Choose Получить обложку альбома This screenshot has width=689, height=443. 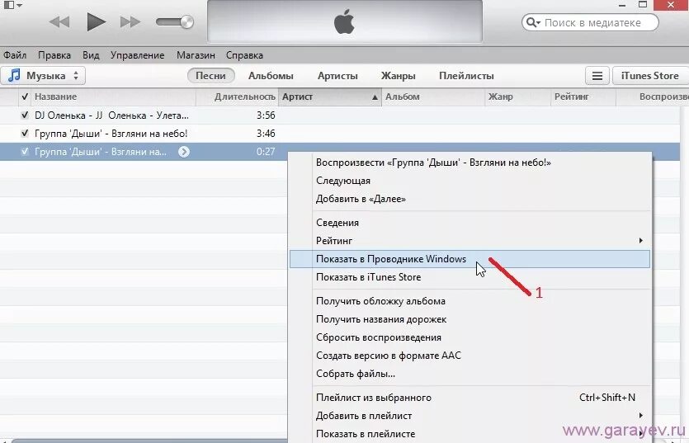pyautogui.click(x=470, y=301)
